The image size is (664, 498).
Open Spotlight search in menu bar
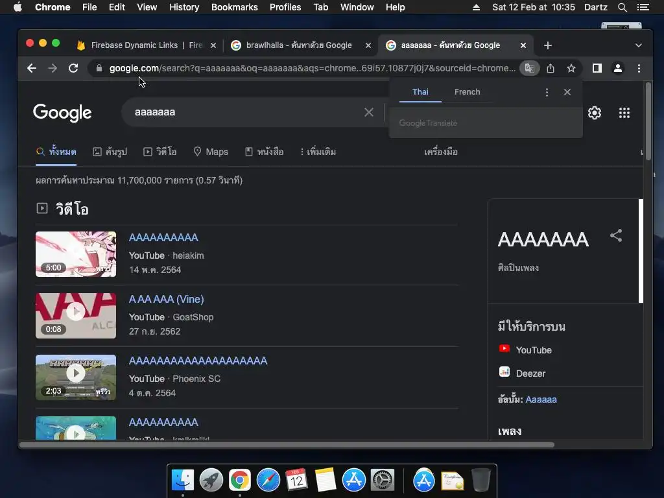pyautogui.click(x=622, y=7)
